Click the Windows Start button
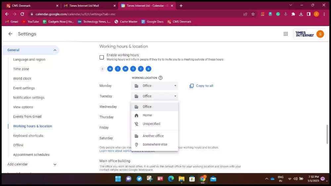Screen dimensions: 331x186 [x=118, y=179]
